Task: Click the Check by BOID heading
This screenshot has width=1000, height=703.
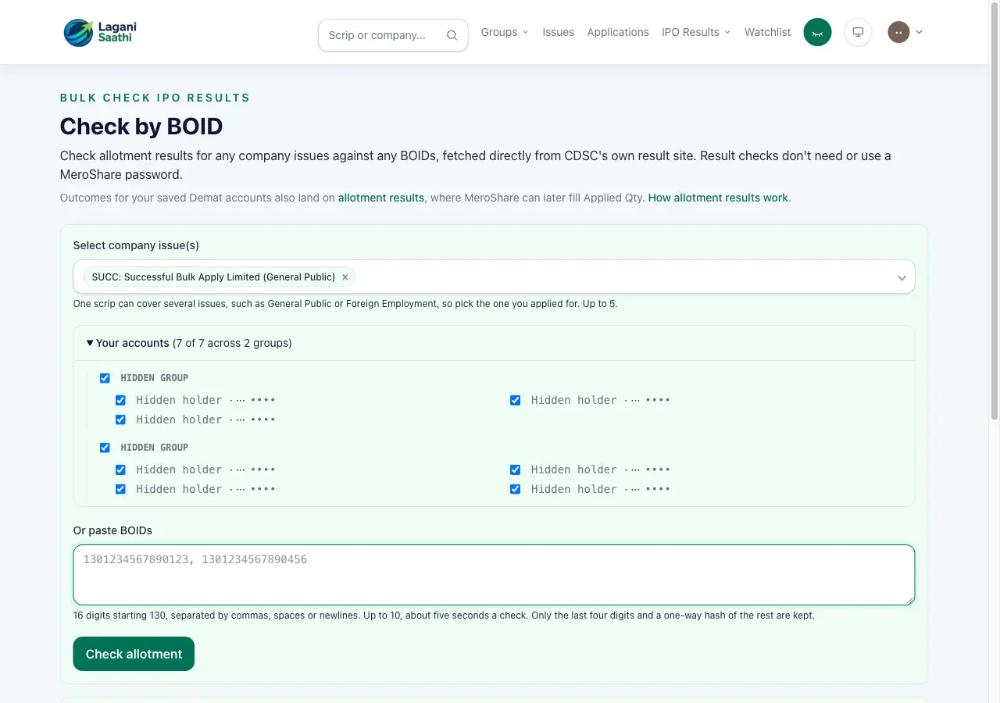Action: tap(141, 127)
